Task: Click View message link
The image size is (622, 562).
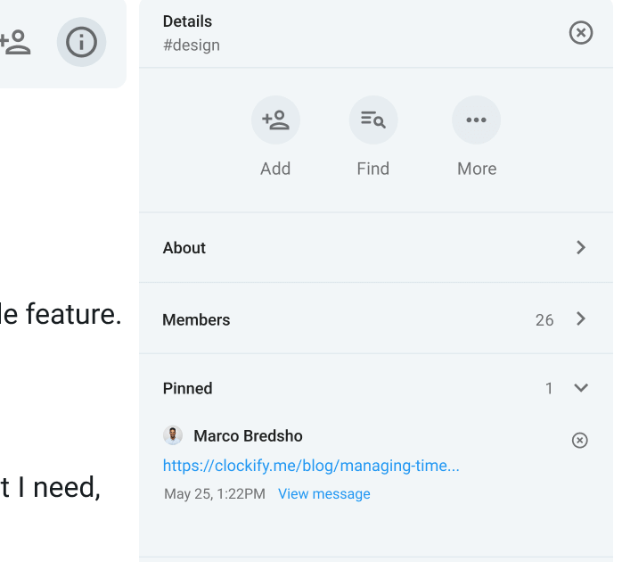Action: (x=324, y=493)
